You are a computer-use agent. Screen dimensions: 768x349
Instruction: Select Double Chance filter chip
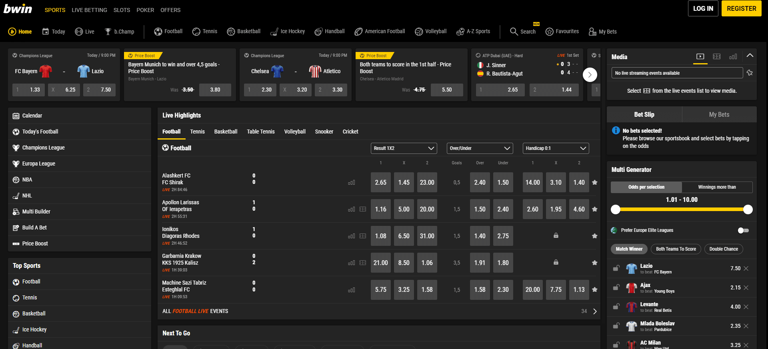pyautogui.click(x=724, y=249)
